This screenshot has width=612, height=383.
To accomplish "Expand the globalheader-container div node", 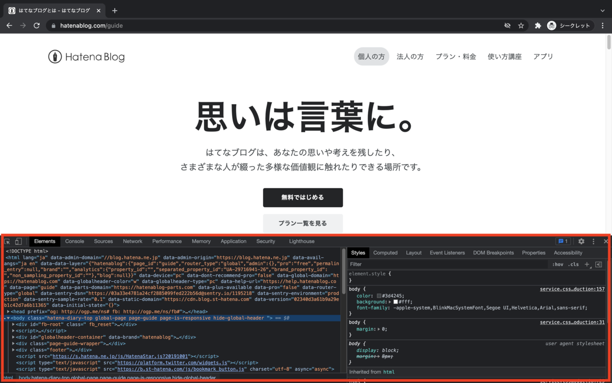I will pyautogui.click(x=13, y=337).
